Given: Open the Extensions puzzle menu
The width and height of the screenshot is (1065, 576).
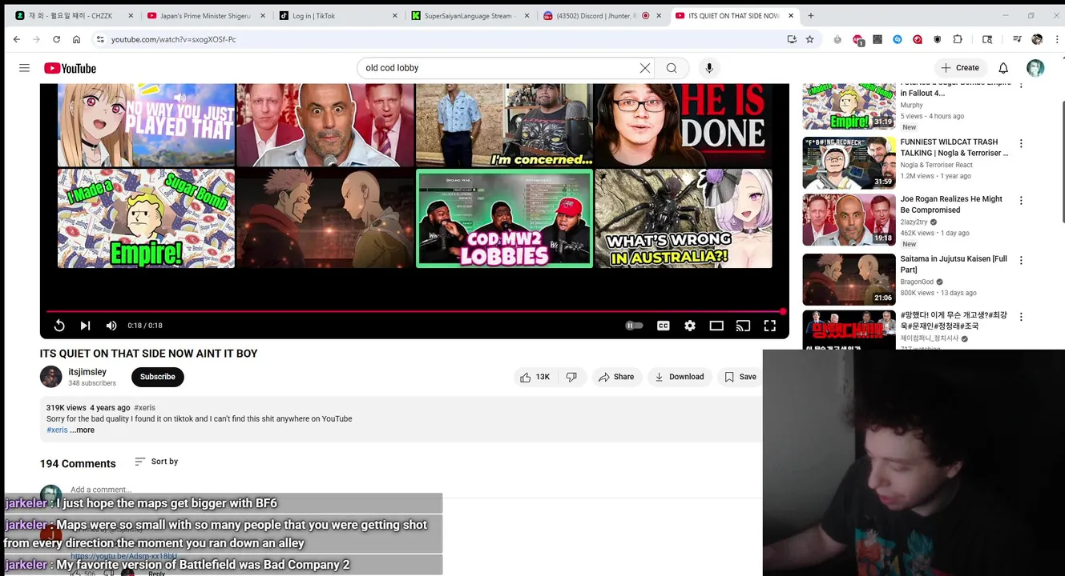Looking at the screenshot, I should [x=958, y=39].
